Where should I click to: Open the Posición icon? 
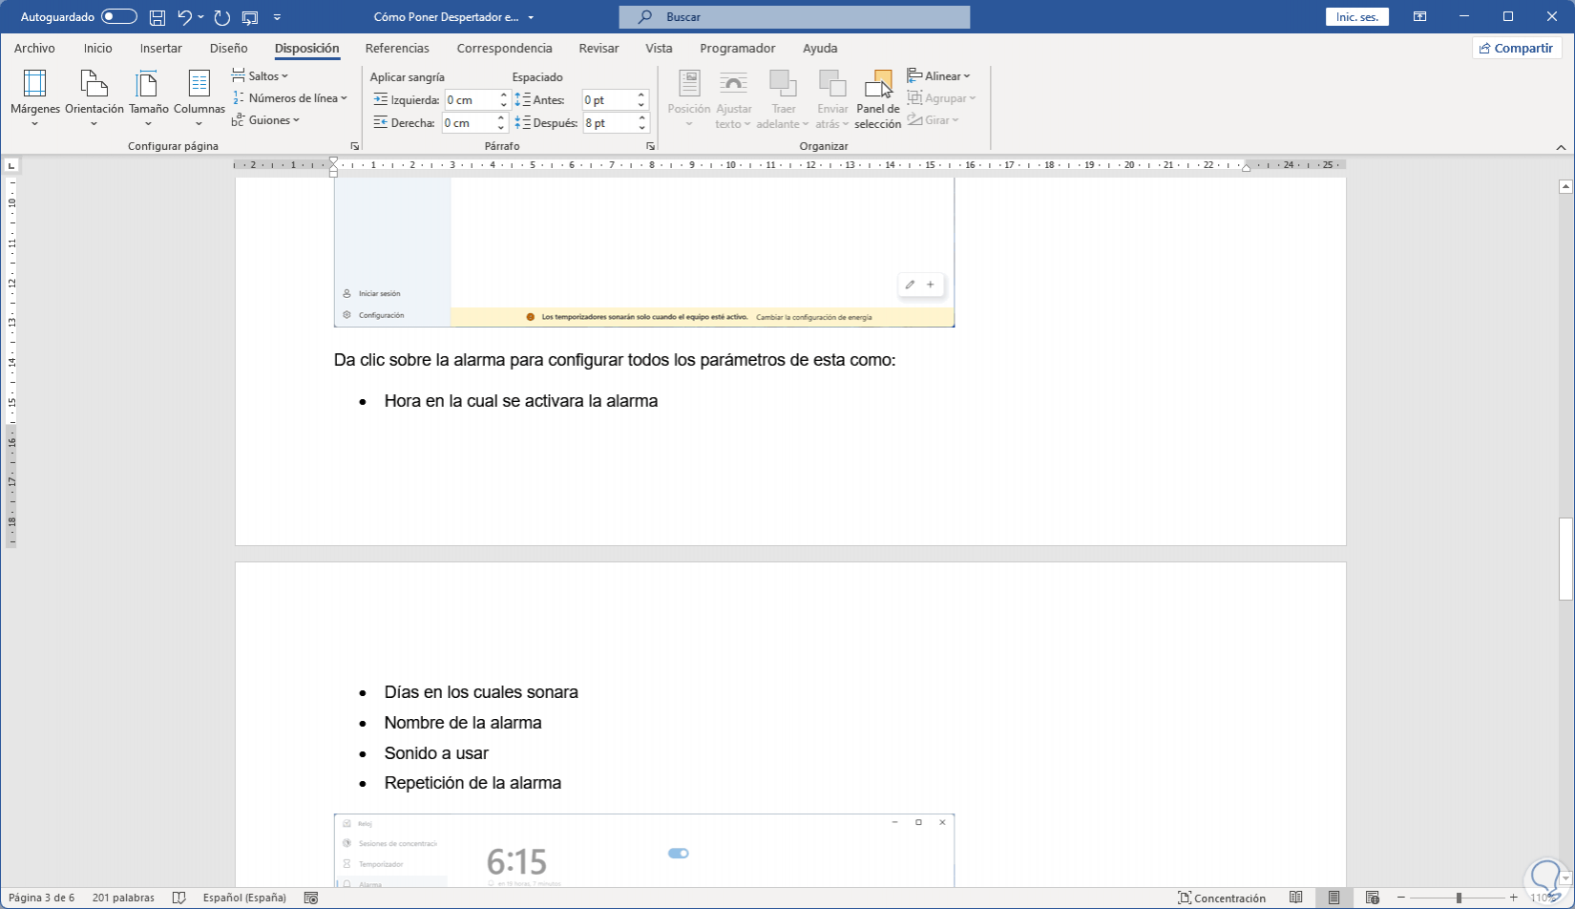coord(689,97)
